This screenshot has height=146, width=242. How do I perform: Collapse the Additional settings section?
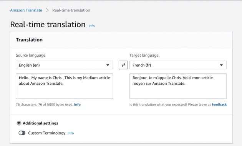19,123
